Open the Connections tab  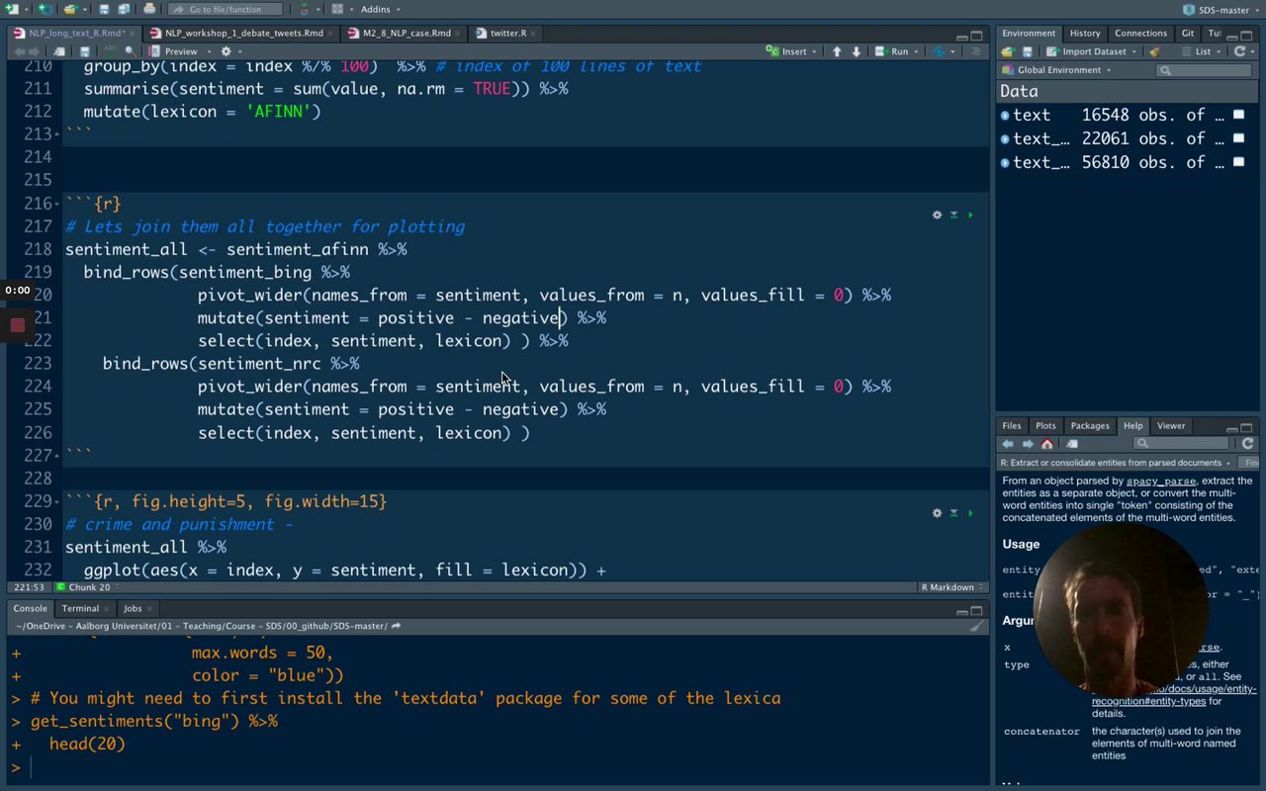[1140, 33]
